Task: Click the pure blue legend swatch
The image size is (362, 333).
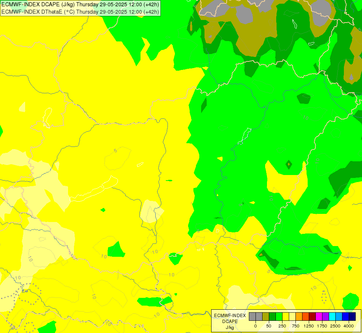Action: [x=346, y=316]
